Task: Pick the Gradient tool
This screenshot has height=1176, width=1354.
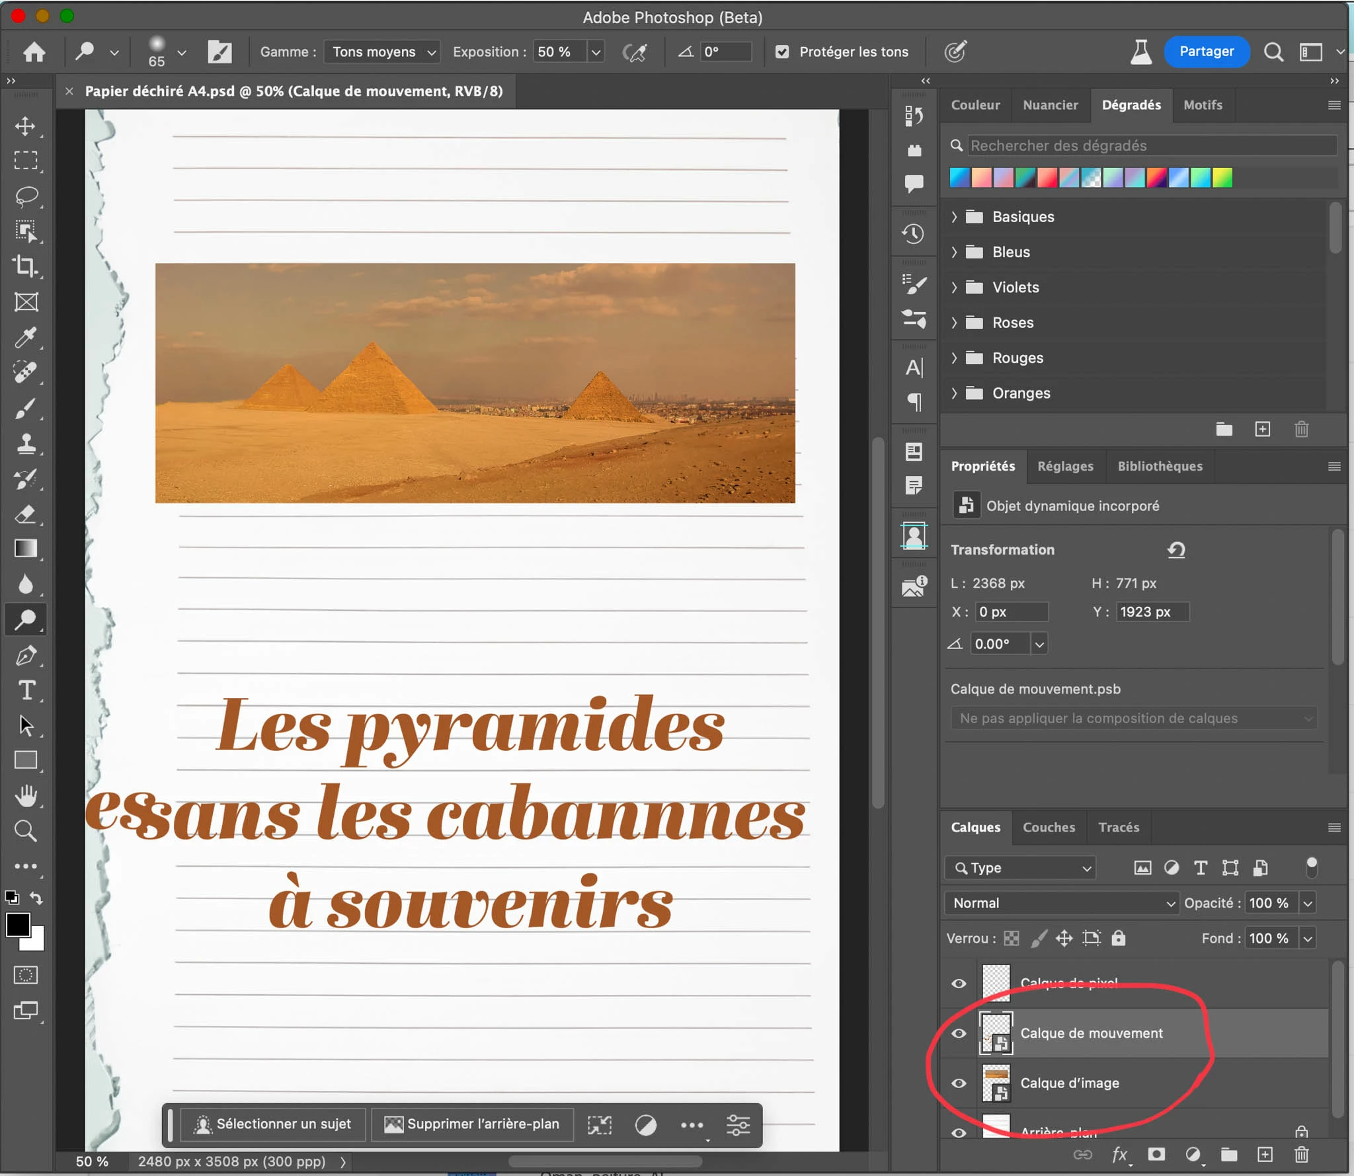Action: click(26, 549)
